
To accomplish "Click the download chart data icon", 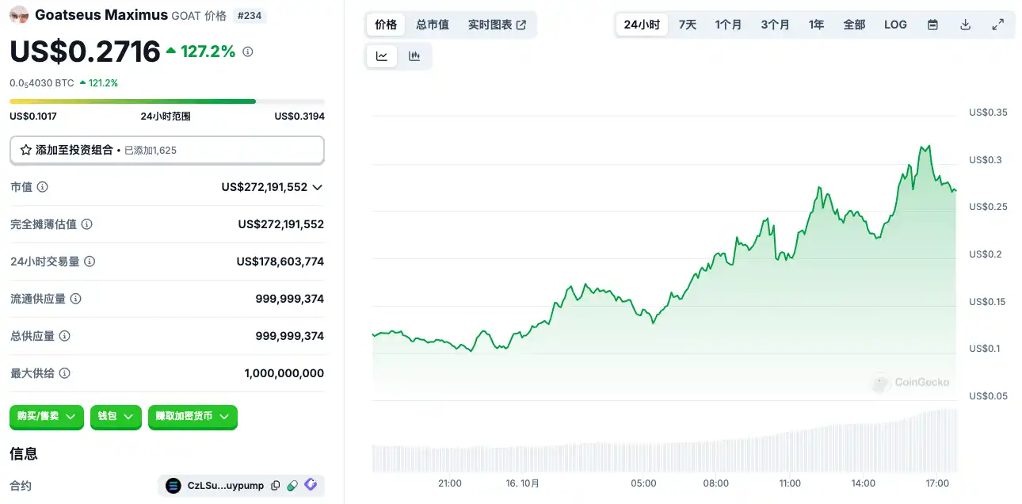I will point(965,25).
